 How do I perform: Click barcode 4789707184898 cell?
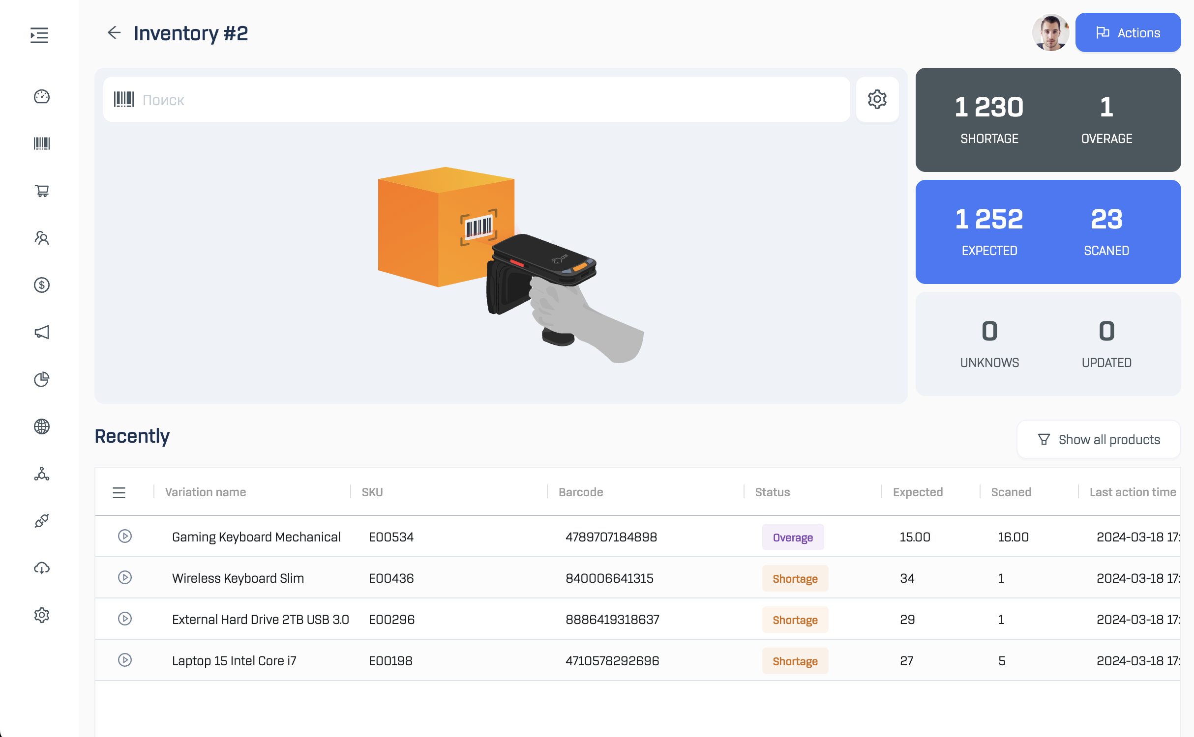click(611, 537)
